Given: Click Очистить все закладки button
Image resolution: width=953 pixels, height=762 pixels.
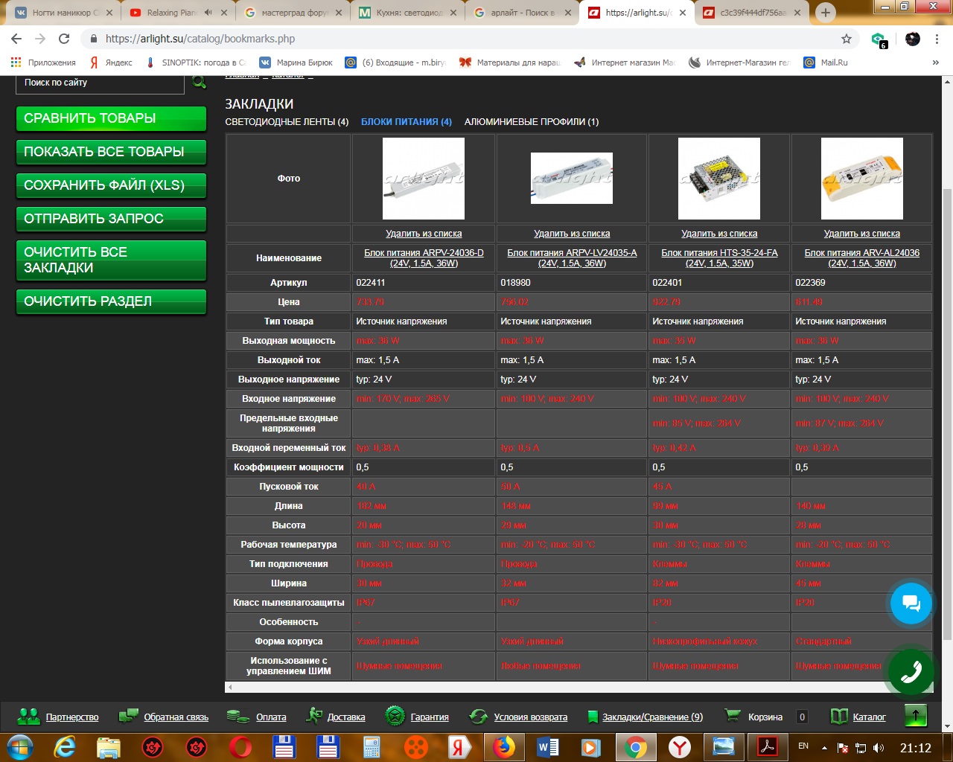Looking at the screenshot, I should pyautogui.click(x=111, y=260).
